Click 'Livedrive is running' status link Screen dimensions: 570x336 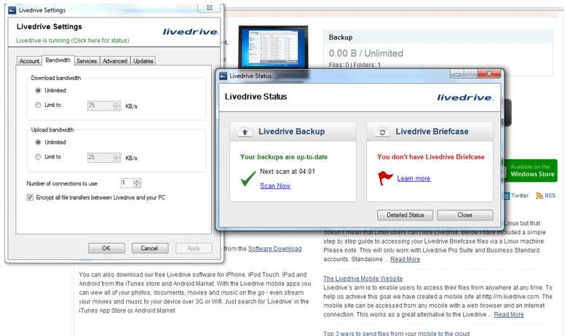pos(72,41)
